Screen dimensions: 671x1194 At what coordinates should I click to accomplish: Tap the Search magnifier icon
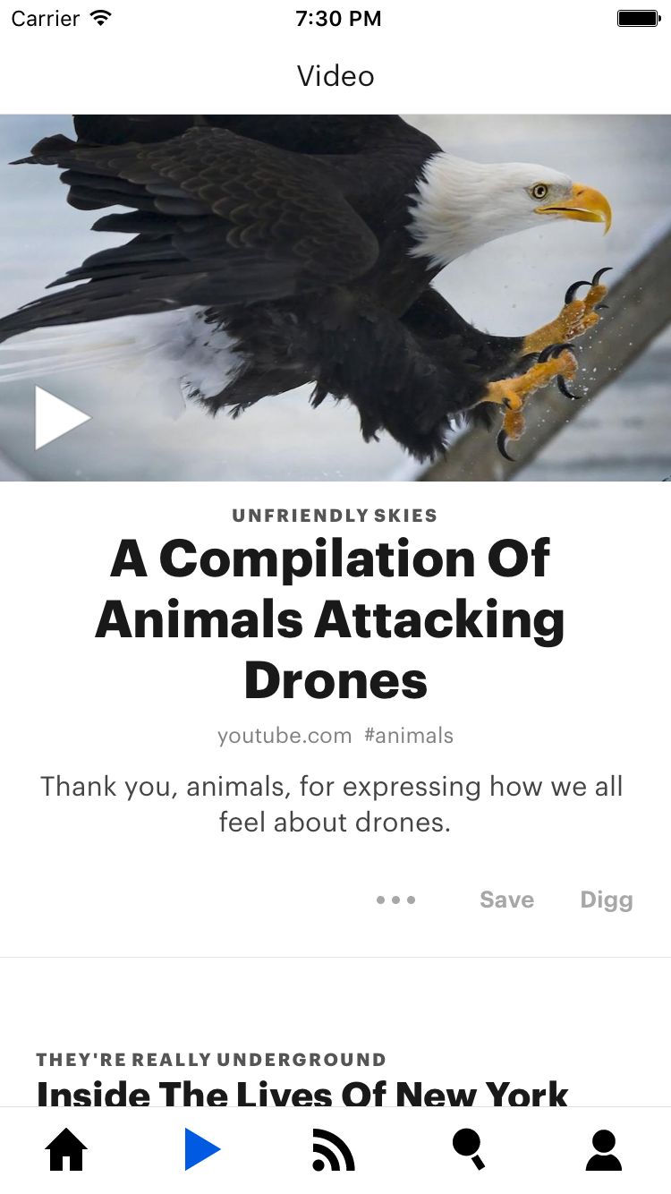tap(469, 1150)
